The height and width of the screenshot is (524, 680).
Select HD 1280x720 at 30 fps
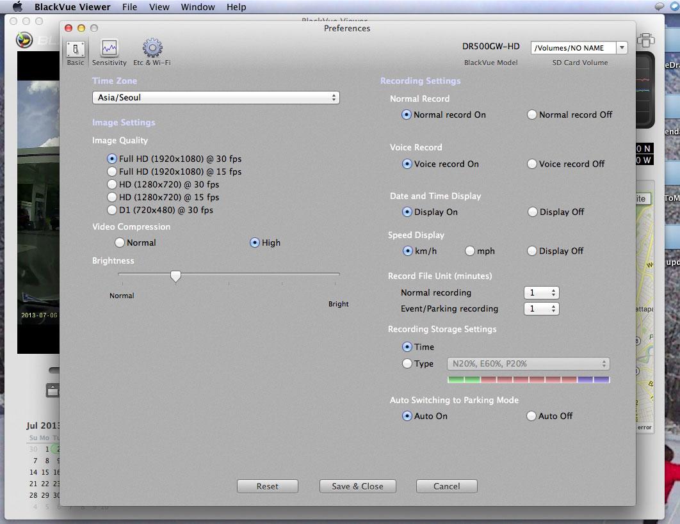pyautogui.click(x=112, y=184)
